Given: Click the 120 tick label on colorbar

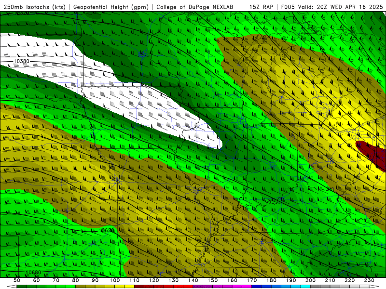Looking at the screenshot, I should pos(154,280).
